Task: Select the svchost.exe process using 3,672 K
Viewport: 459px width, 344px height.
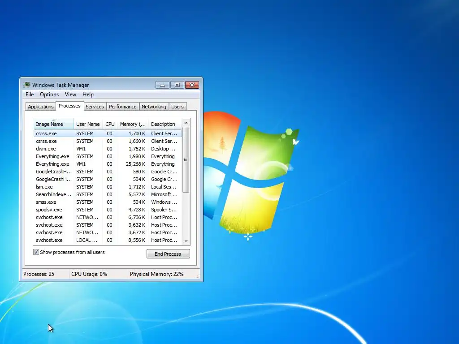Action: point(108,232)
